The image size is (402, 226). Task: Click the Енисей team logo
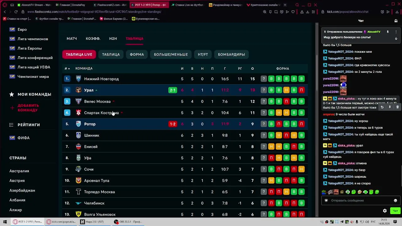(x=79, y=147)
